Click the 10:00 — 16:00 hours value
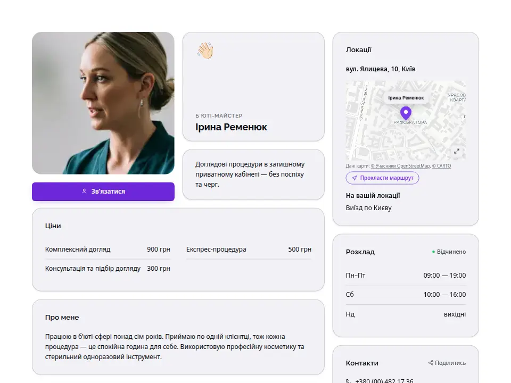 point(444,295)
